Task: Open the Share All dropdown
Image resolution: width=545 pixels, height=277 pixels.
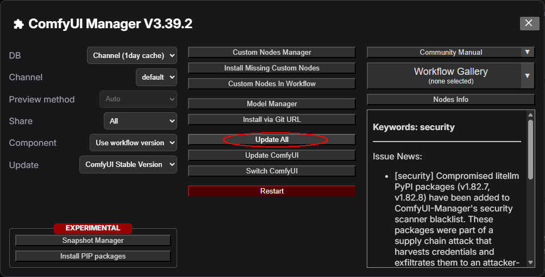Action: pos(140,121)
